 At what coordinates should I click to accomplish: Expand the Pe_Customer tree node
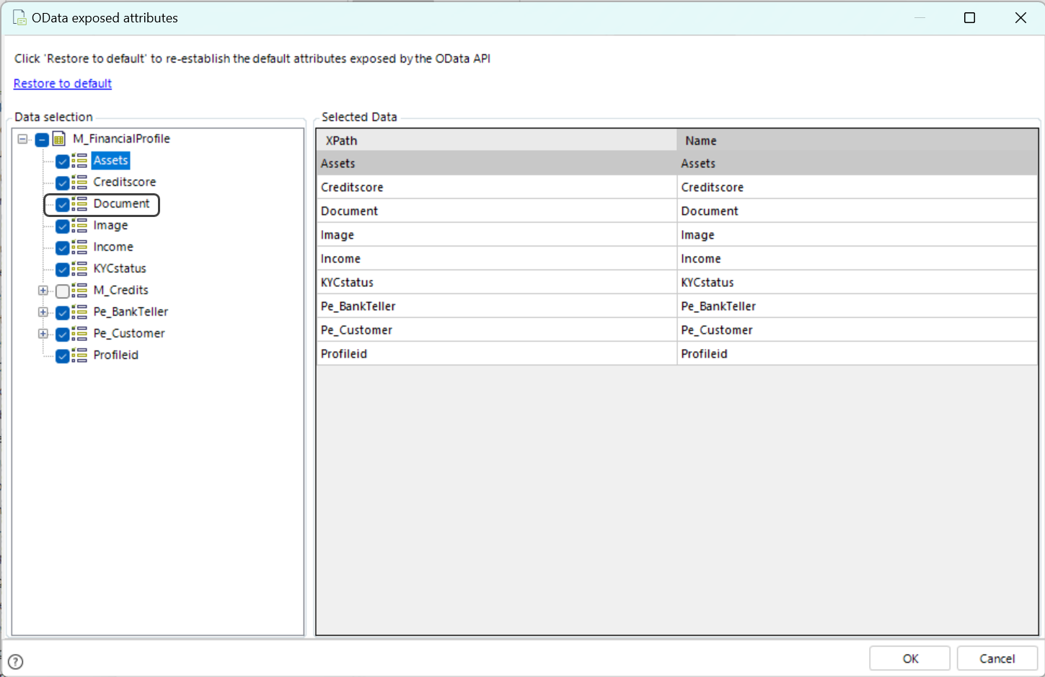(43, 334)
